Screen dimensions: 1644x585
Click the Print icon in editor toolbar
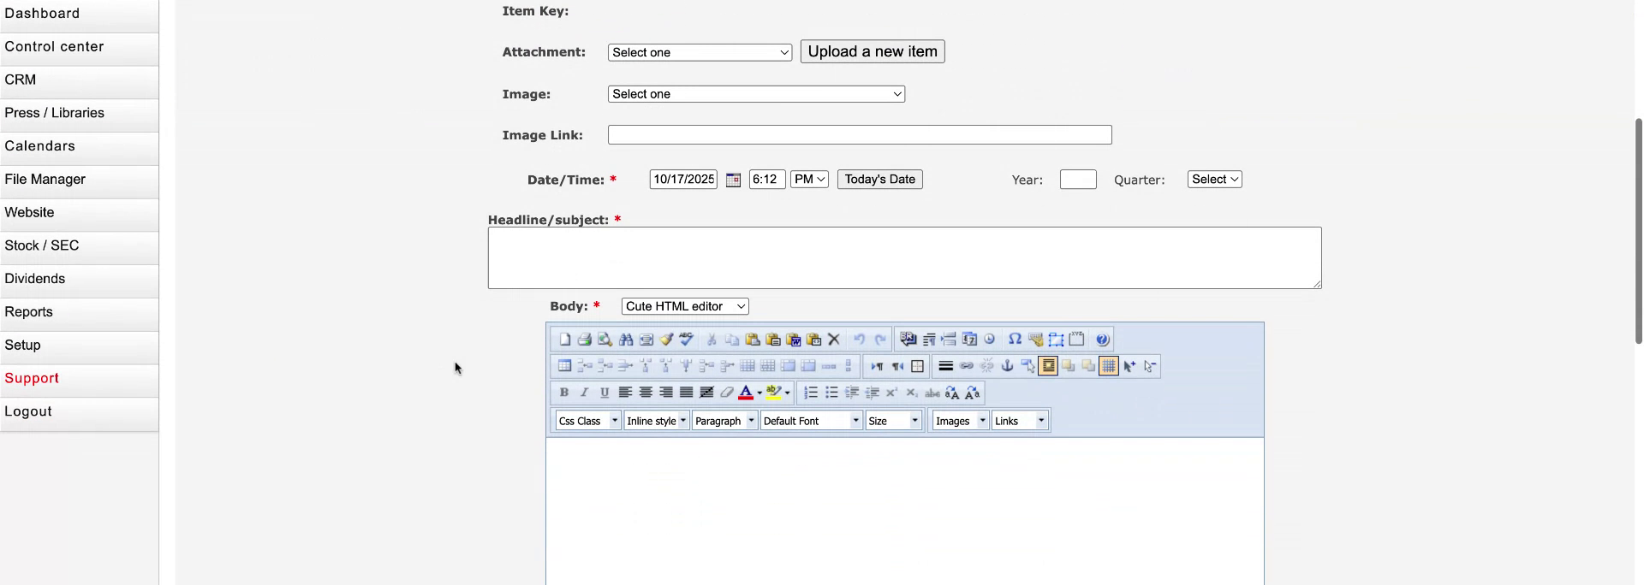click(585, 340)
